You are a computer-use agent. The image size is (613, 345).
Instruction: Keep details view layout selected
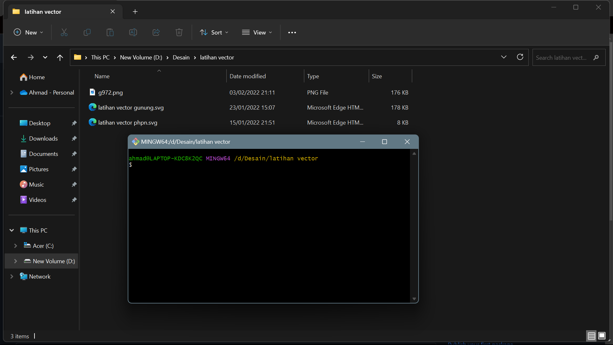click(x=591, y=336)
